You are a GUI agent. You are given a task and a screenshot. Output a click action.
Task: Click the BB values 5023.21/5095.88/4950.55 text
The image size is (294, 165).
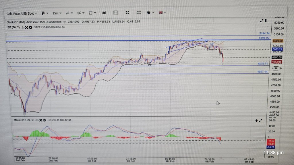pyautogui.click(x=49, y=27)
